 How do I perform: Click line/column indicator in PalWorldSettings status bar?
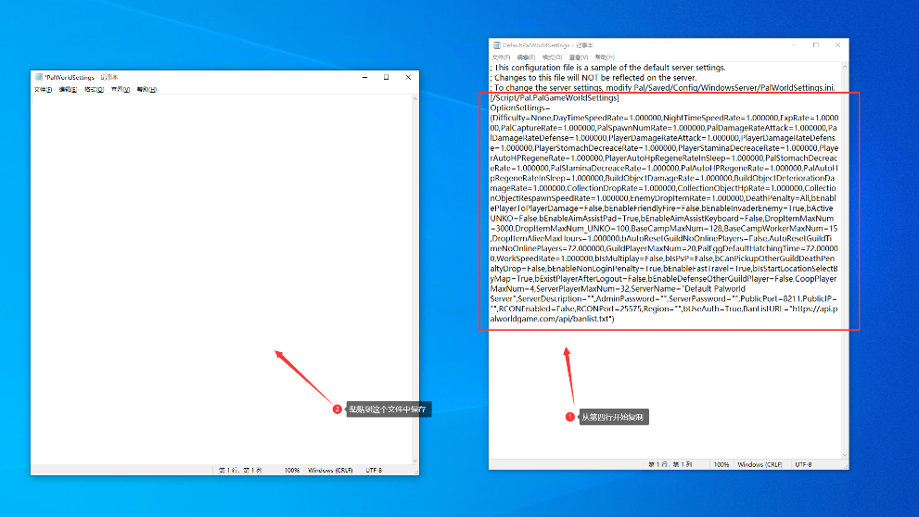(x=240, y=470)
